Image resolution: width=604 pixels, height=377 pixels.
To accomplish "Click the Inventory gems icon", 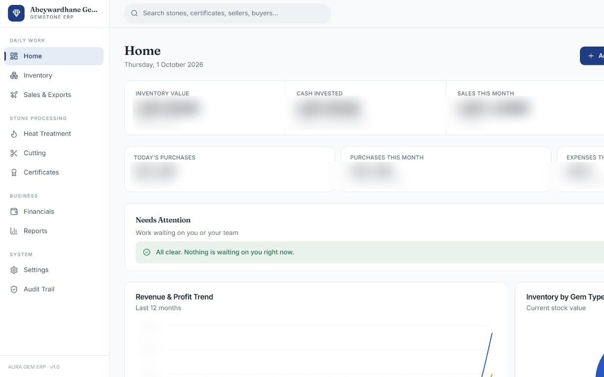I will 14,75.
